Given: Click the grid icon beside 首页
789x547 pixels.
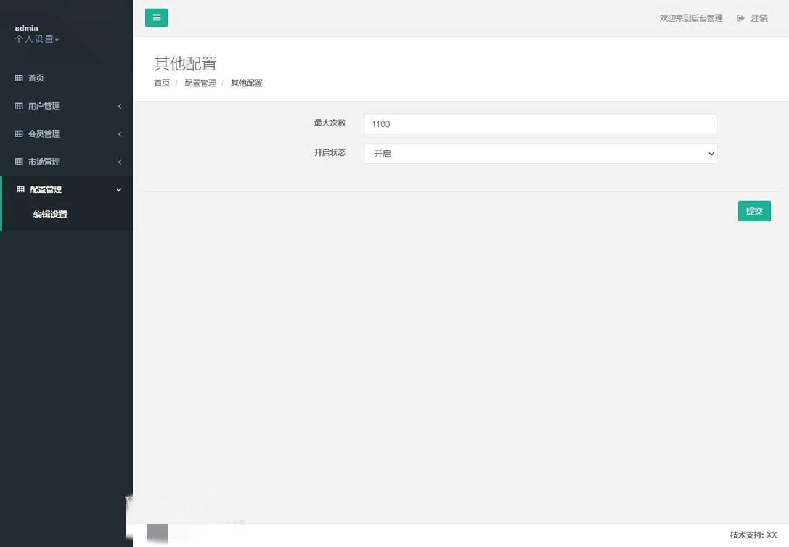Looking at the screenshot, I should [x=18, y=78].
